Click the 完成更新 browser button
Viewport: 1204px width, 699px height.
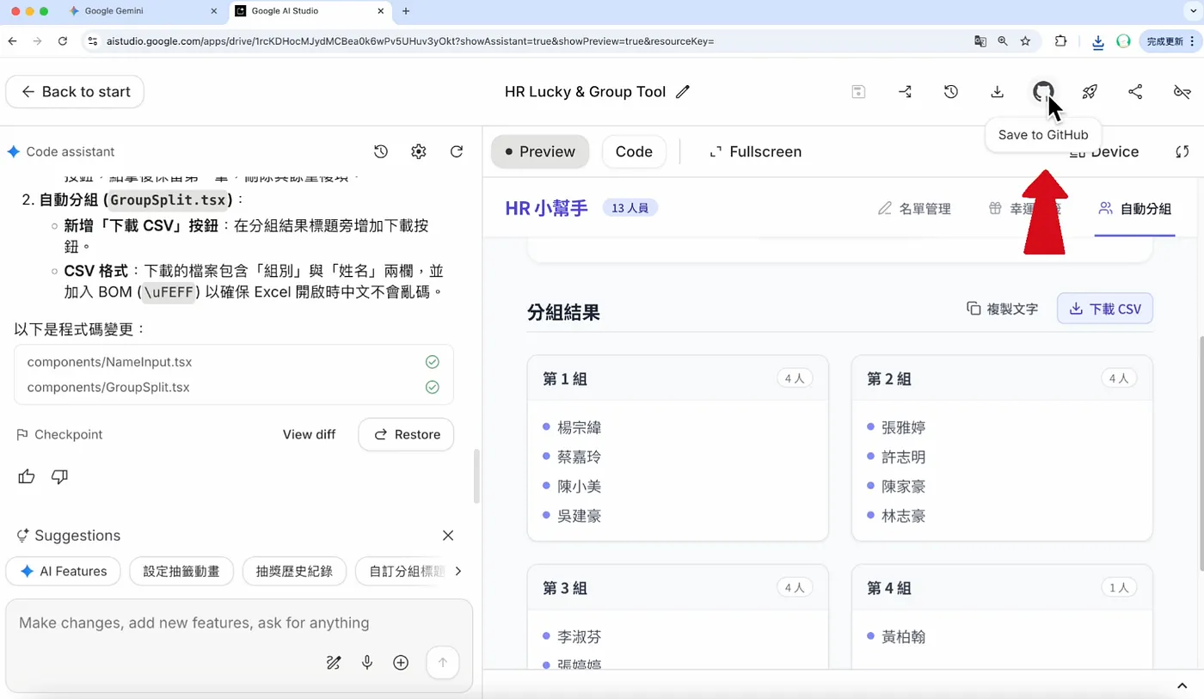click(1170, 40)
